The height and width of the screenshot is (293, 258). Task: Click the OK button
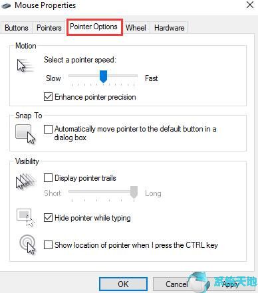pos(123,284)
